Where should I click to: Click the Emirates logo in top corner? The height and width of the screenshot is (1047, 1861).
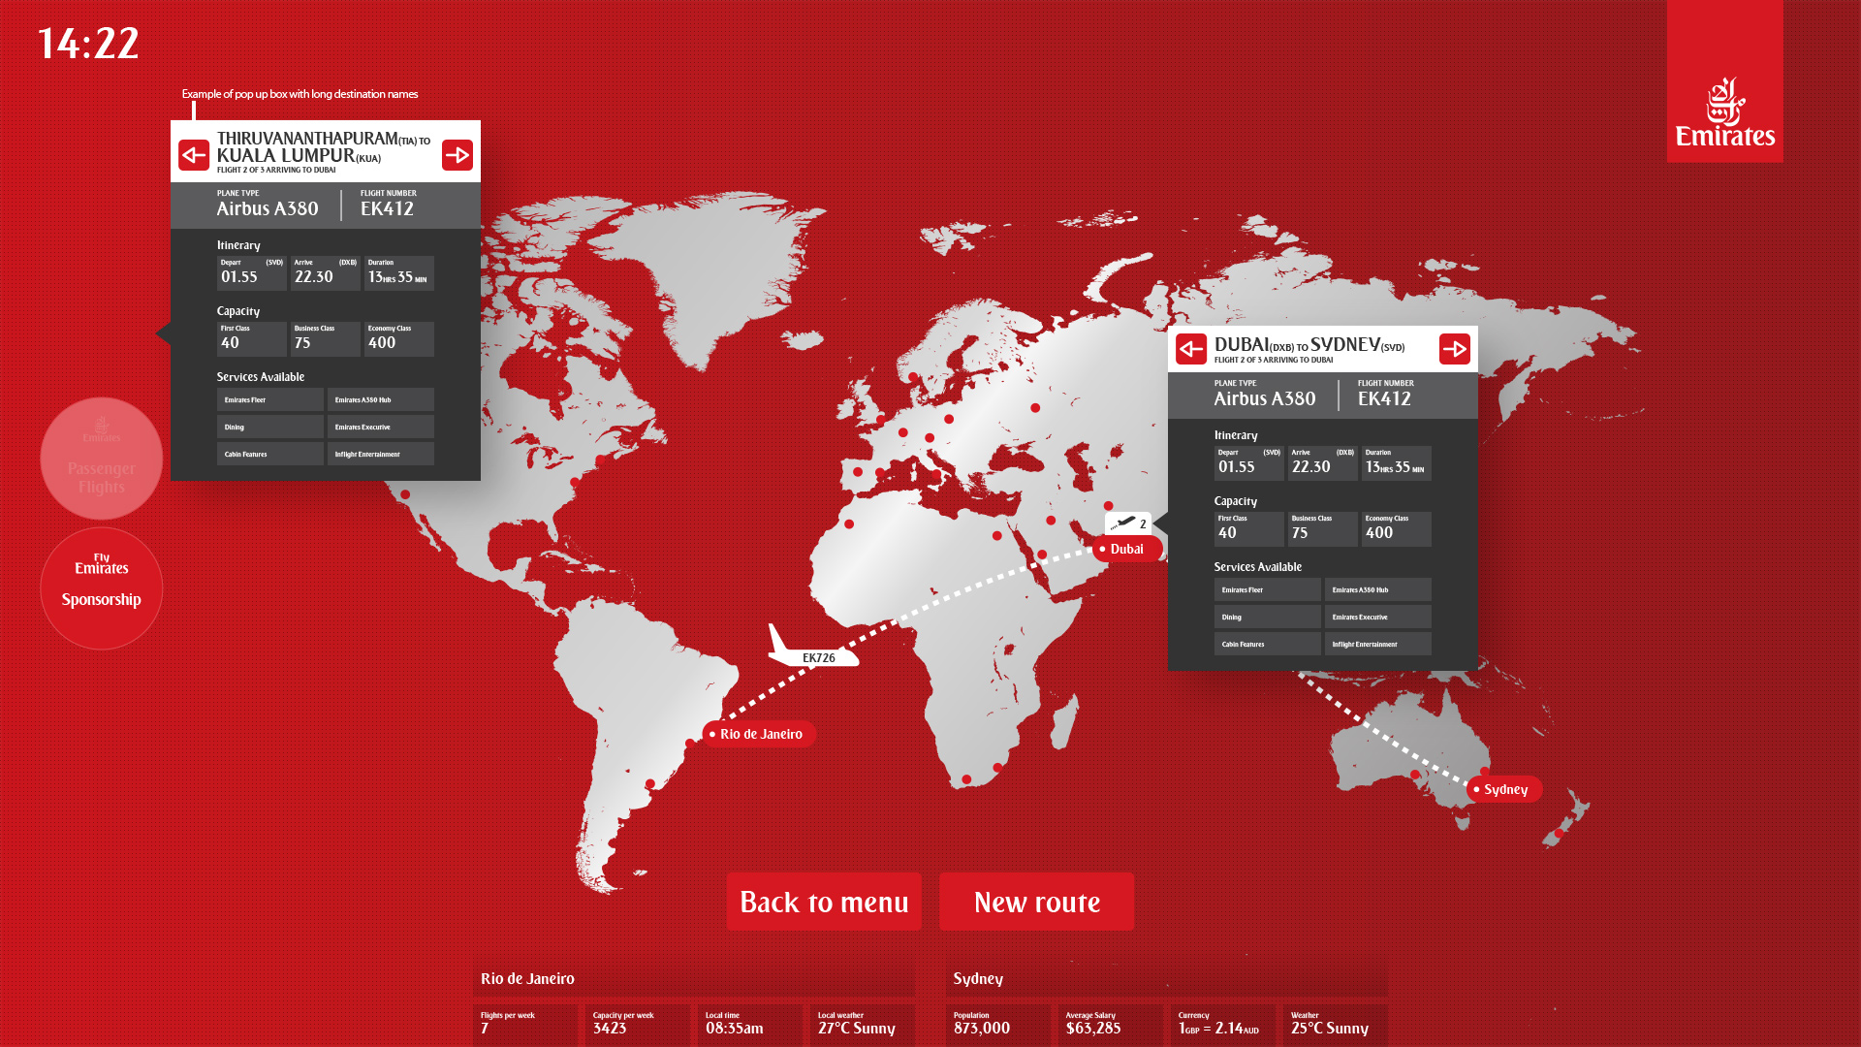1725,112
